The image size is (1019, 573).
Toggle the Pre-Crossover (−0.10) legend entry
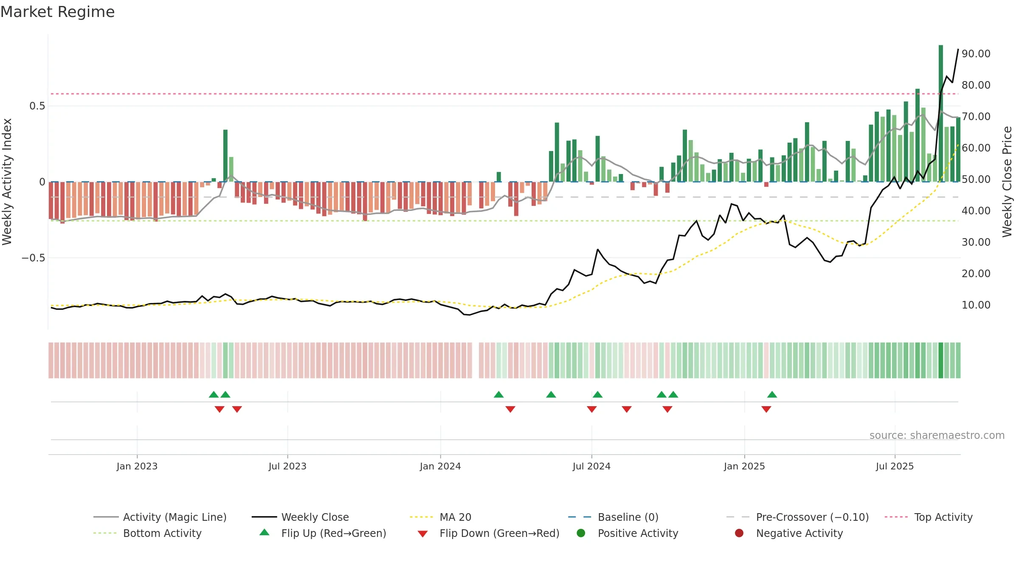pyautogui.click(x=797, y=517)
